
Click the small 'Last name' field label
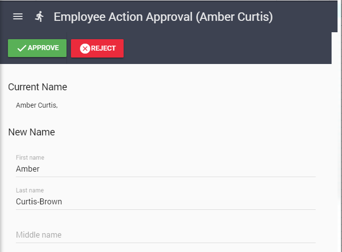30,190
